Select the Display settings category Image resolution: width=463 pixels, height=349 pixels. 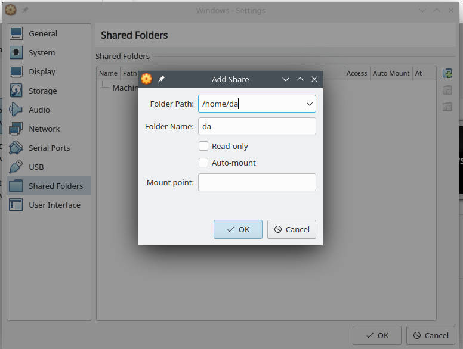[x=49, y=71]
